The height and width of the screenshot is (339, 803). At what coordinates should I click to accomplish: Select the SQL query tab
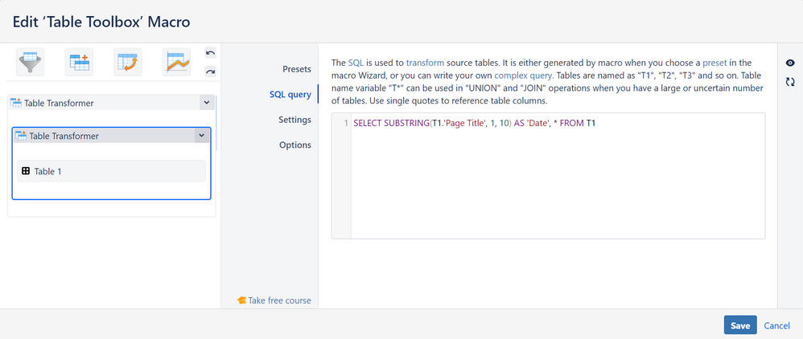pos(290,95)
